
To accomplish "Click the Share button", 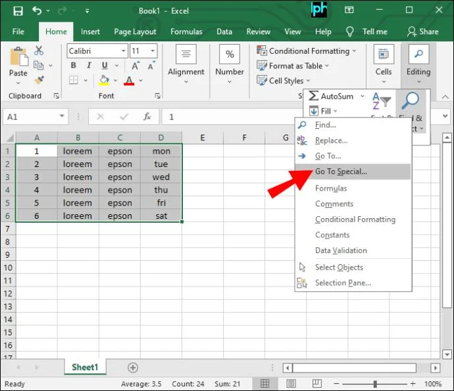I will point(422,32).
